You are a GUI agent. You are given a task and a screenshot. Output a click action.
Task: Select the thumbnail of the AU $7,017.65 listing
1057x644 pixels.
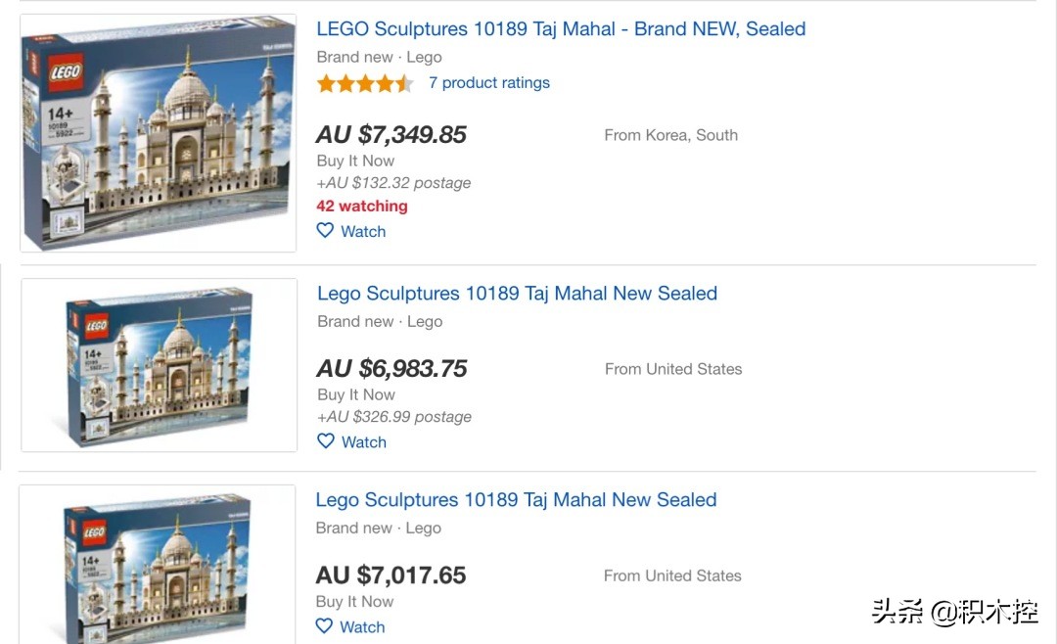pyautogui.click(x=159, y=563)
